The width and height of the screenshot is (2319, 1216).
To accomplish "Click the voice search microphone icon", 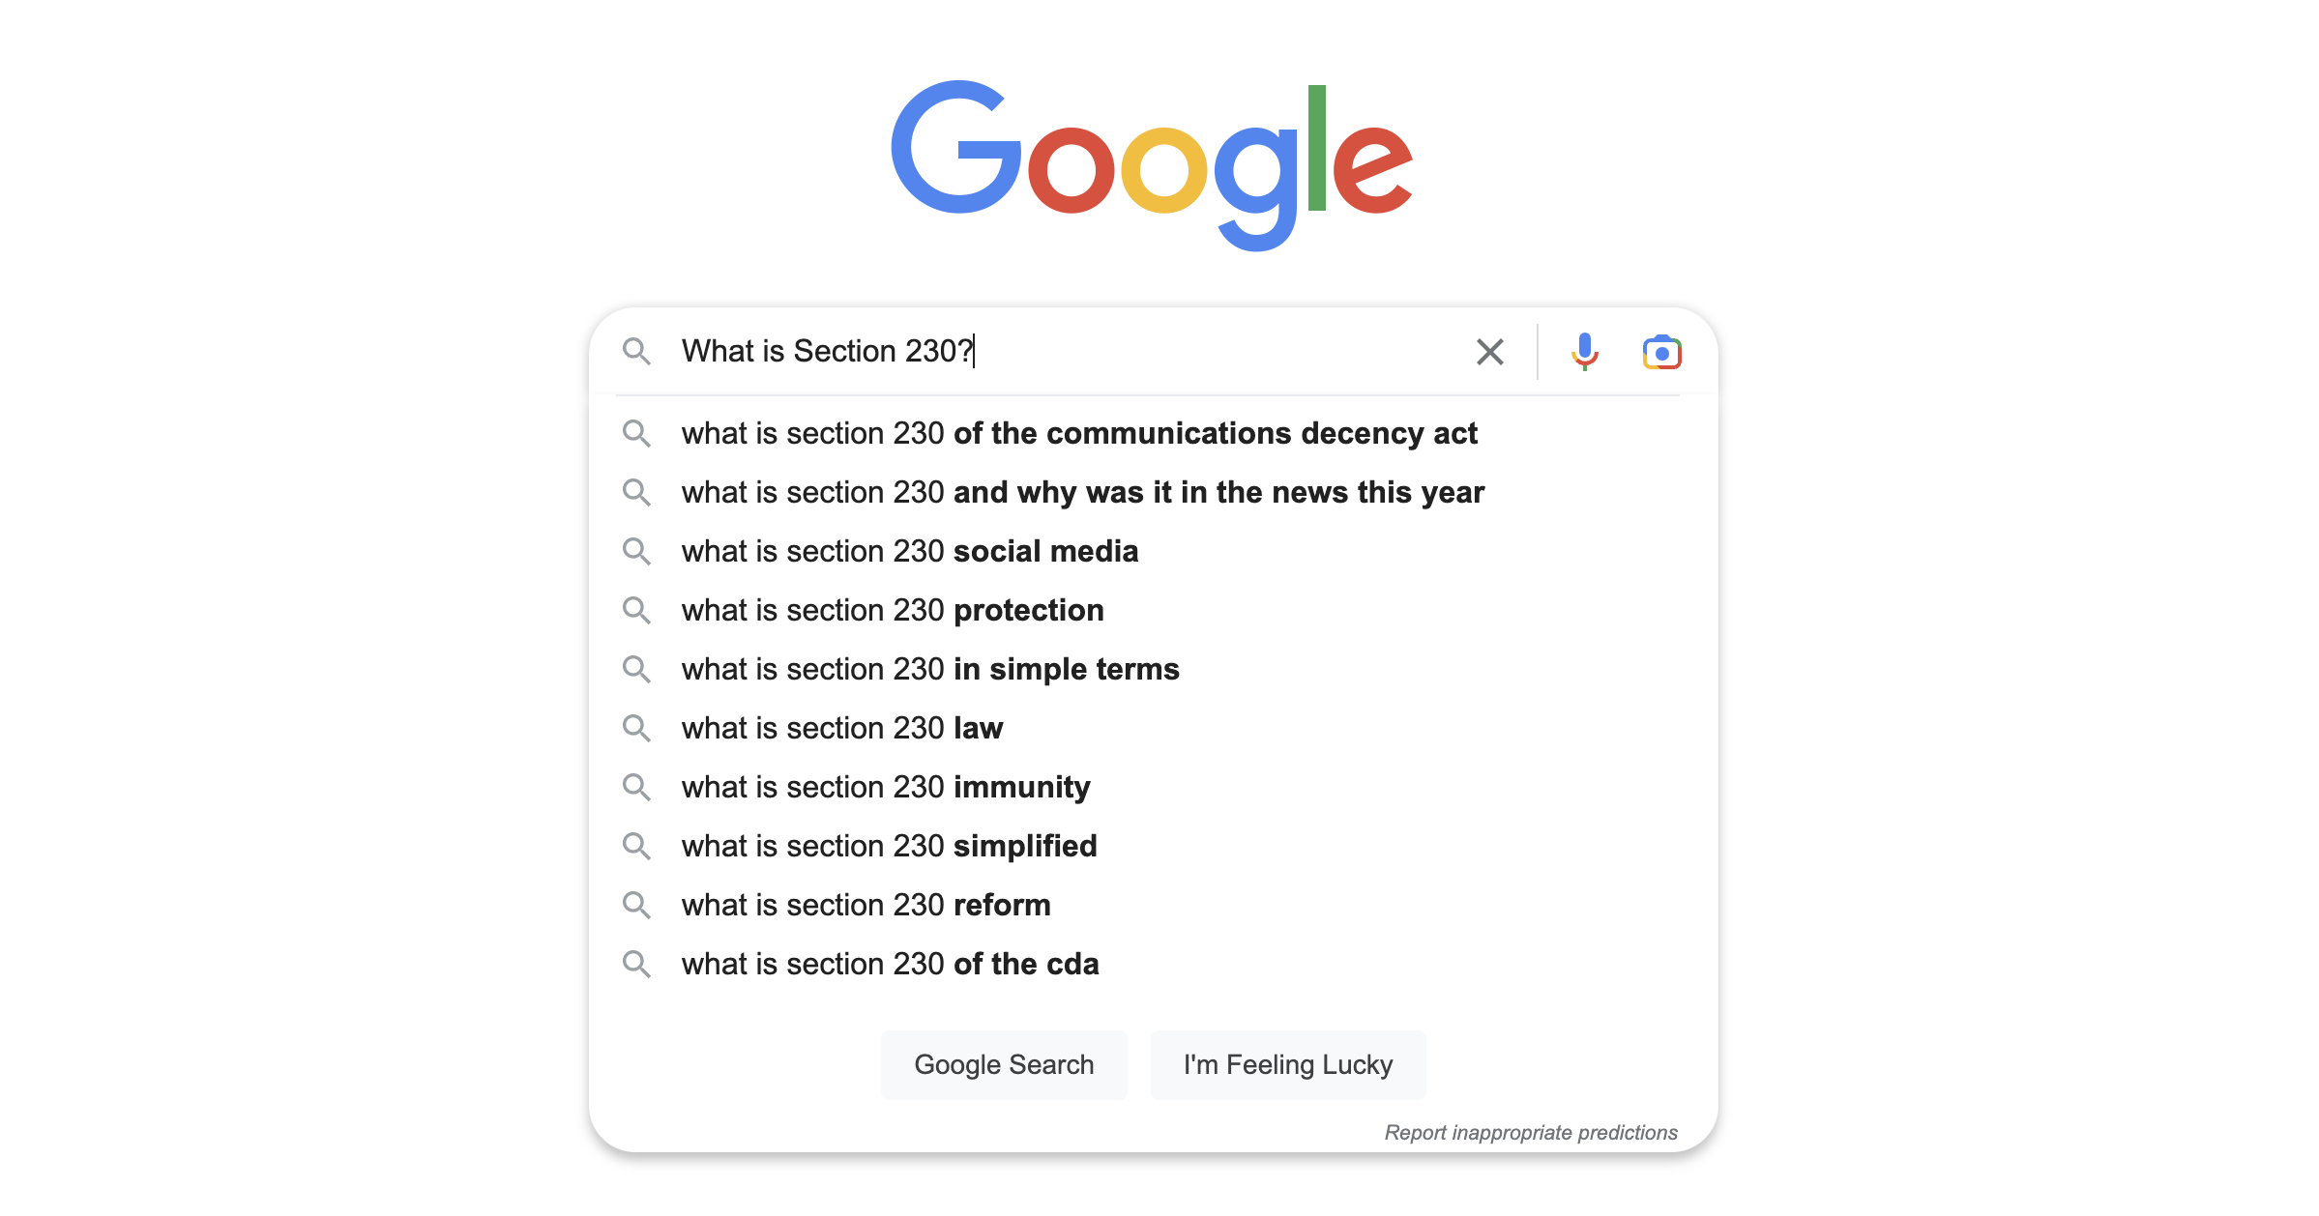I will (x=1584, y=351).
